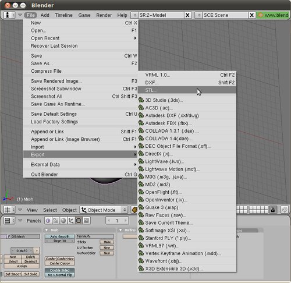
Task: Choose VRML 1.0... export option
Action: (187, 75)
